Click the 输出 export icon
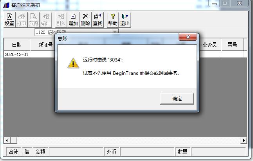 46,20
